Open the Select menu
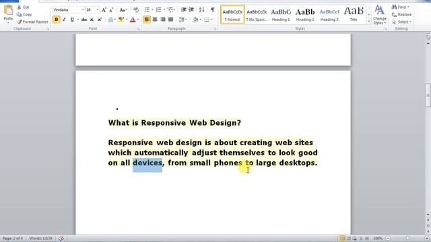Image resolution: width=431 pixels, height=242 pixels. coord(401,22)
